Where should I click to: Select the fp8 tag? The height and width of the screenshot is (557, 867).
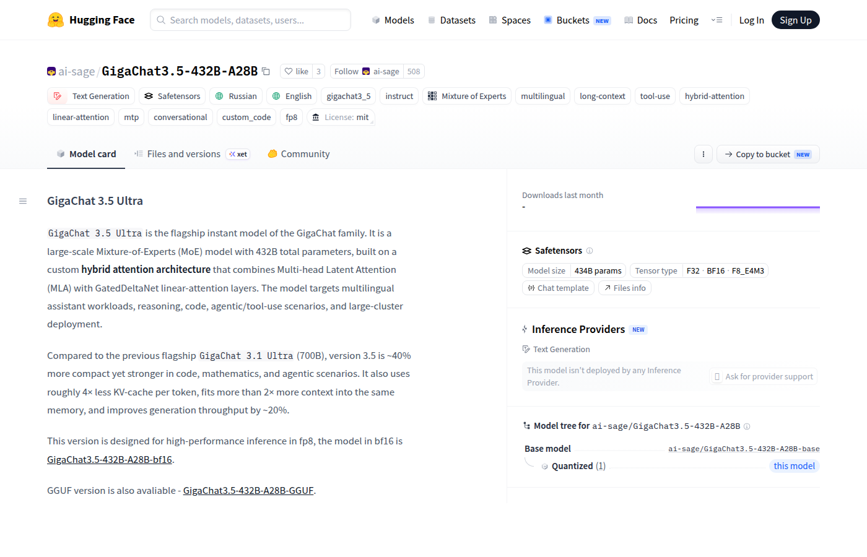[292, 117]
